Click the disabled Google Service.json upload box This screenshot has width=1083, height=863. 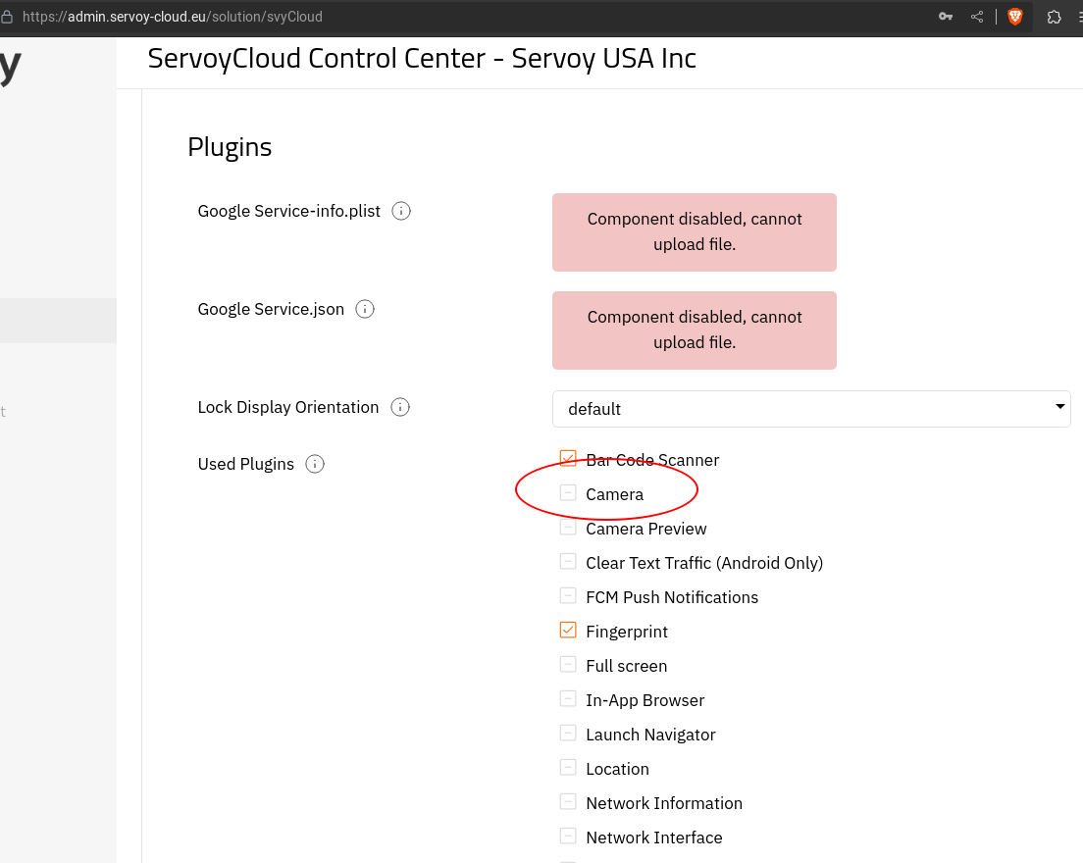point(694,330)
